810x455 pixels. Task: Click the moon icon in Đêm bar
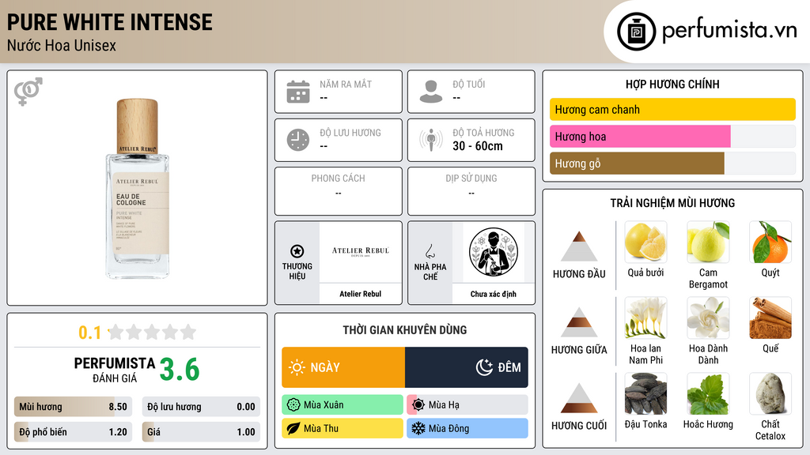point(484,367)
